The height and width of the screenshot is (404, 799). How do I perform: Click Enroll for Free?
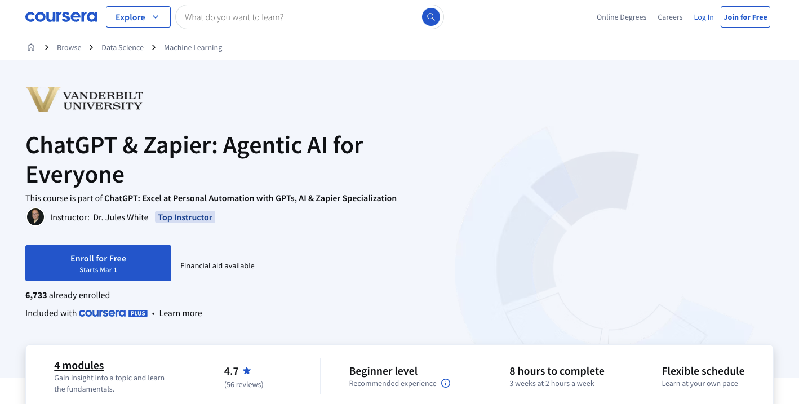point(98,263)
